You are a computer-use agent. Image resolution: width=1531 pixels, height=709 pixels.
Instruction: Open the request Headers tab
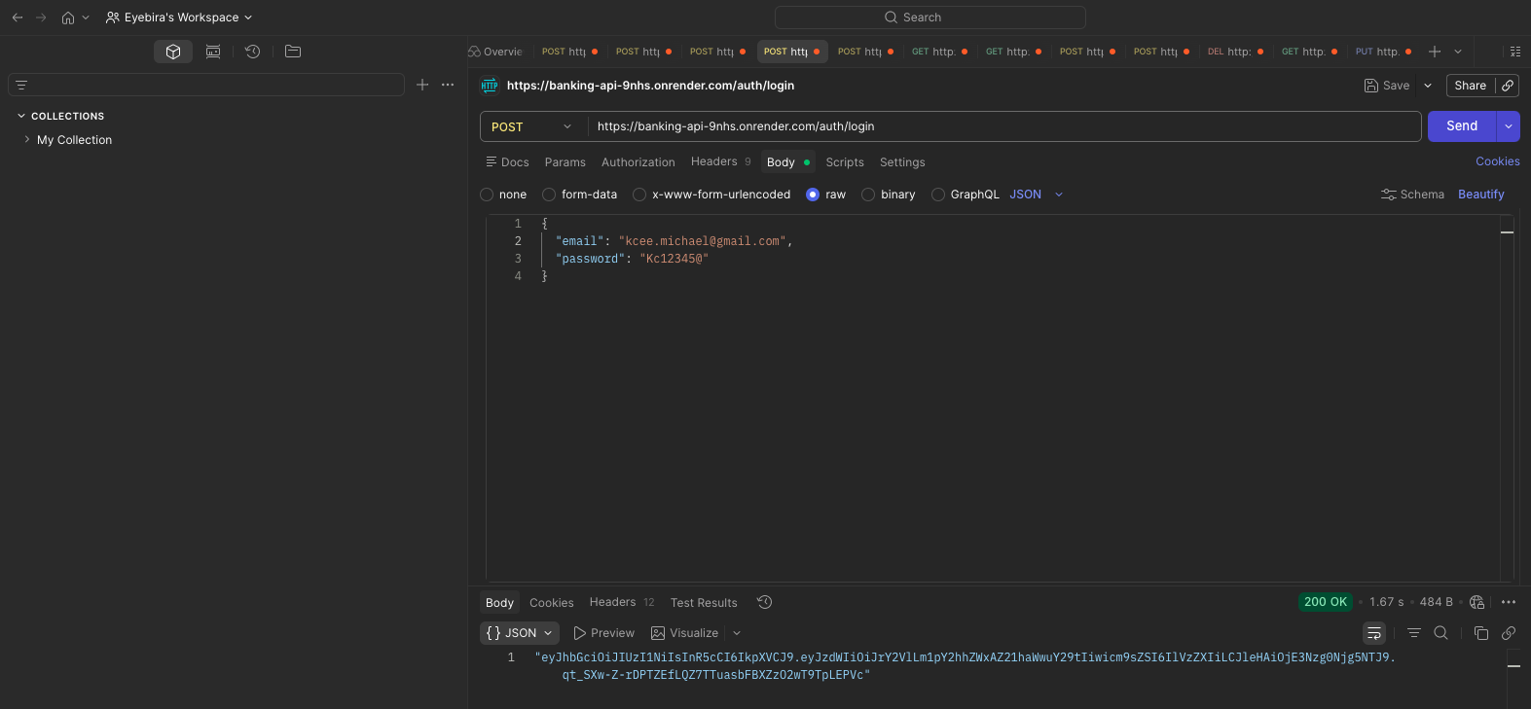click(720, 161)
